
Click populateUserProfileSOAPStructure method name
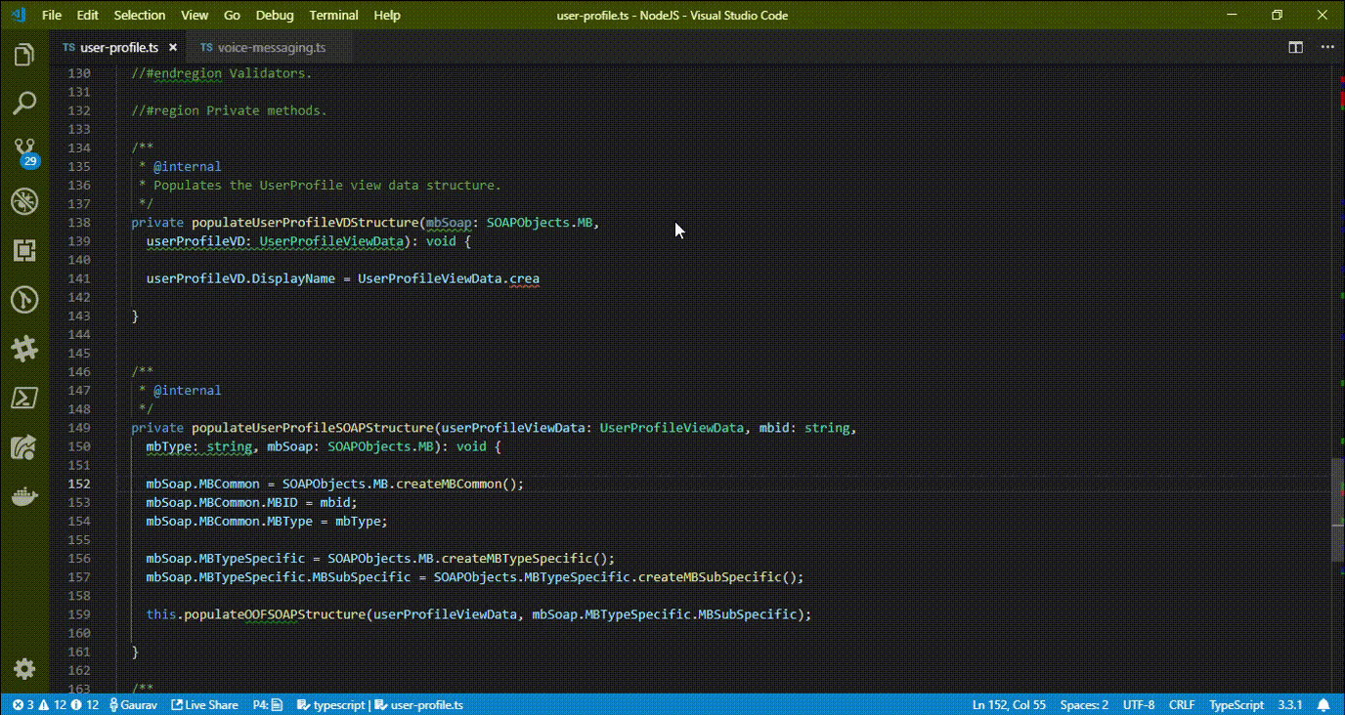tap(313, 428)
